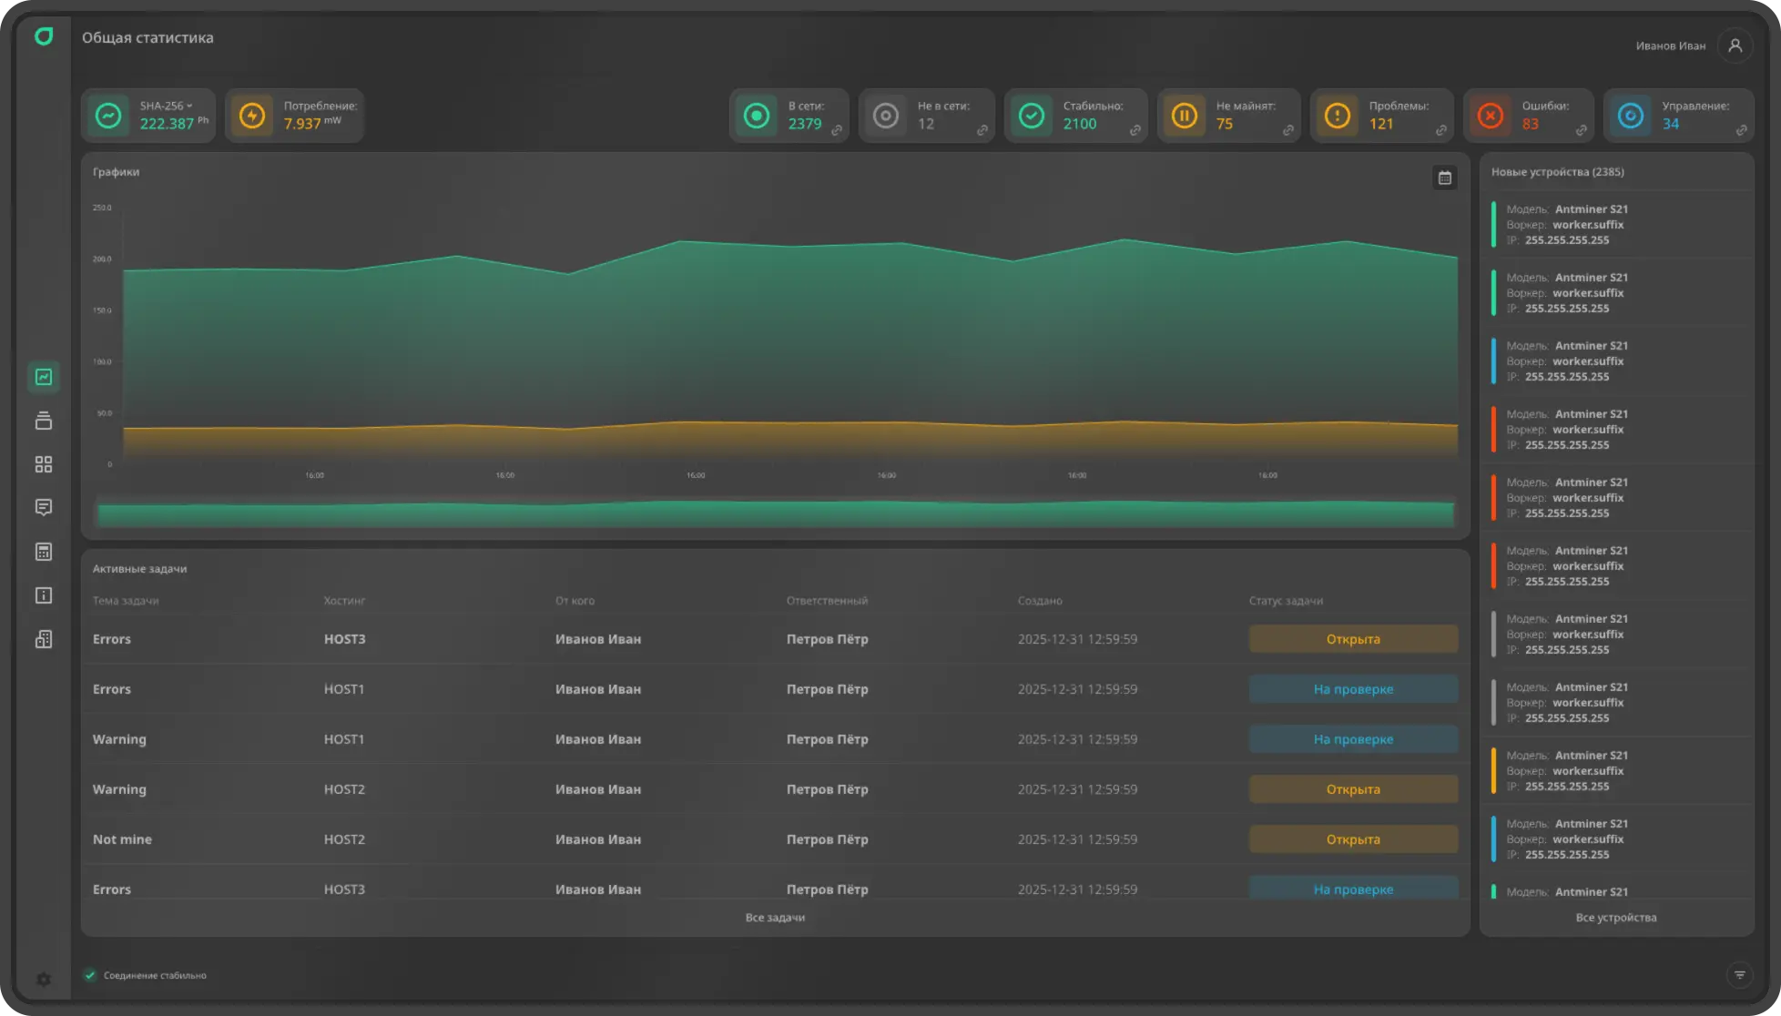Viewport: 1781px width, 1016px height.
Task: Open the messages sidebar icon
Action: 44,507
